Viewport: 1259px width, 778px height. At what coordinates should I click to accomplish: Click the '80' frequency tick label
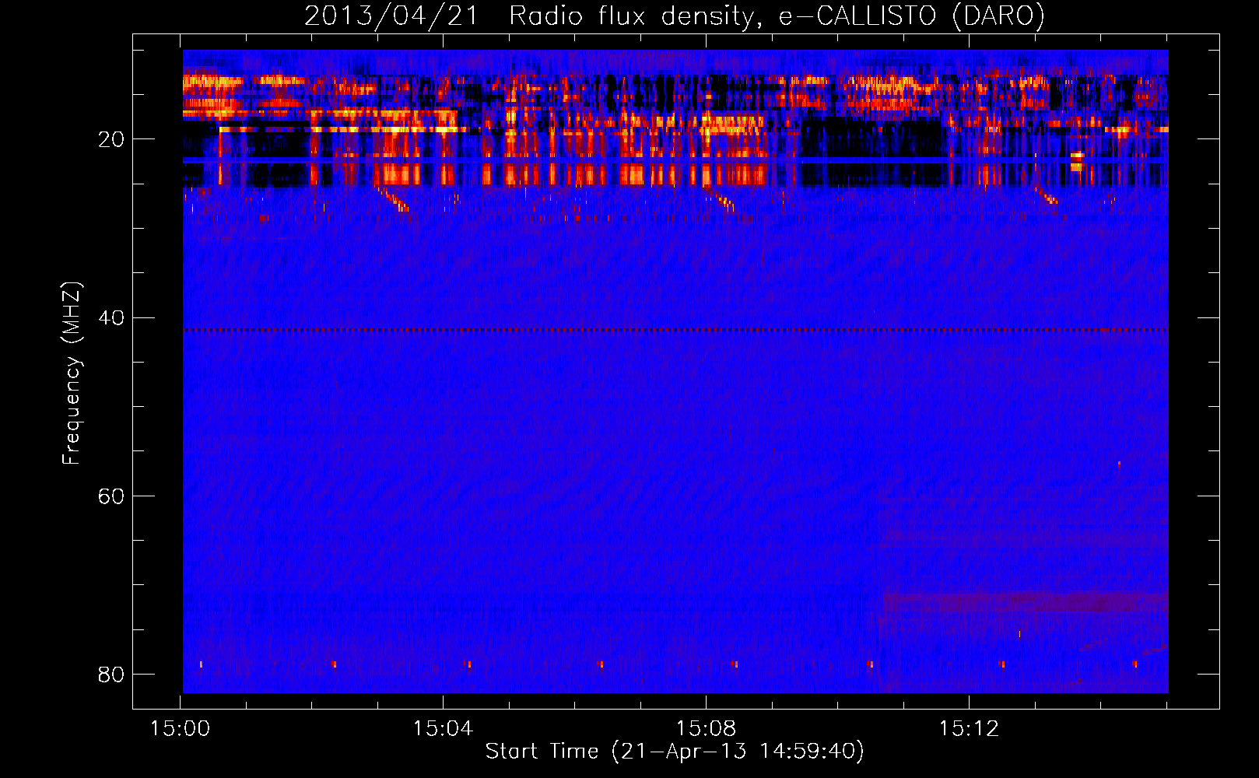111,674
